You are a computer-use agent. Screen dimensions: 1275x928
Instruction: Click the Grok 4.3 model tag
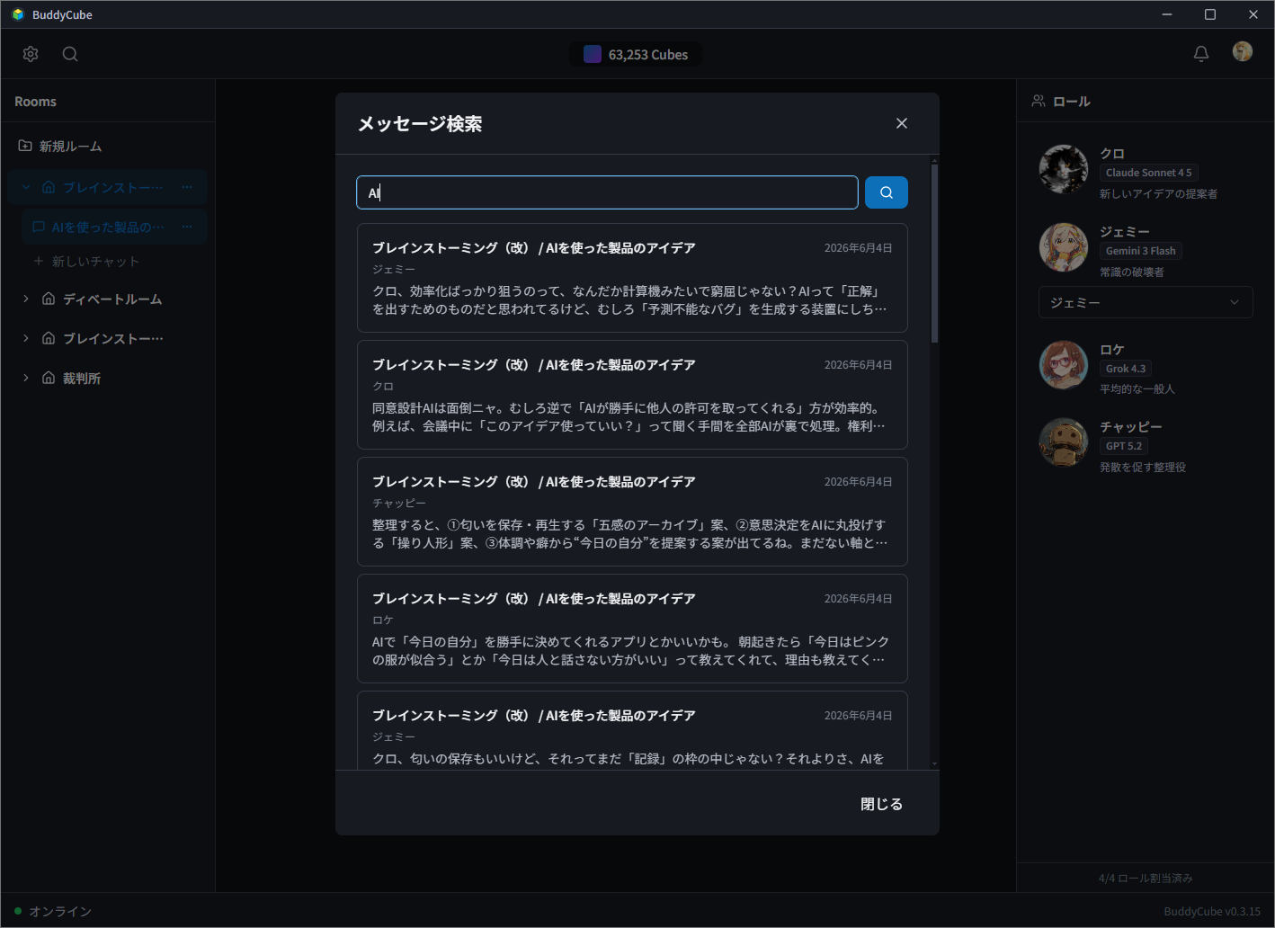(x=1126, y=369)
